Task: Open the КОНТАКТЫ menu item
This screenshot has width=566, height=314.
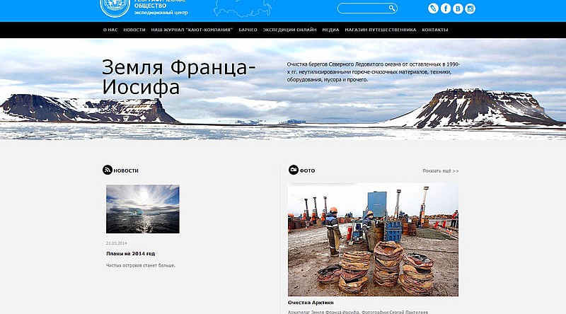Action: point(435,30)
